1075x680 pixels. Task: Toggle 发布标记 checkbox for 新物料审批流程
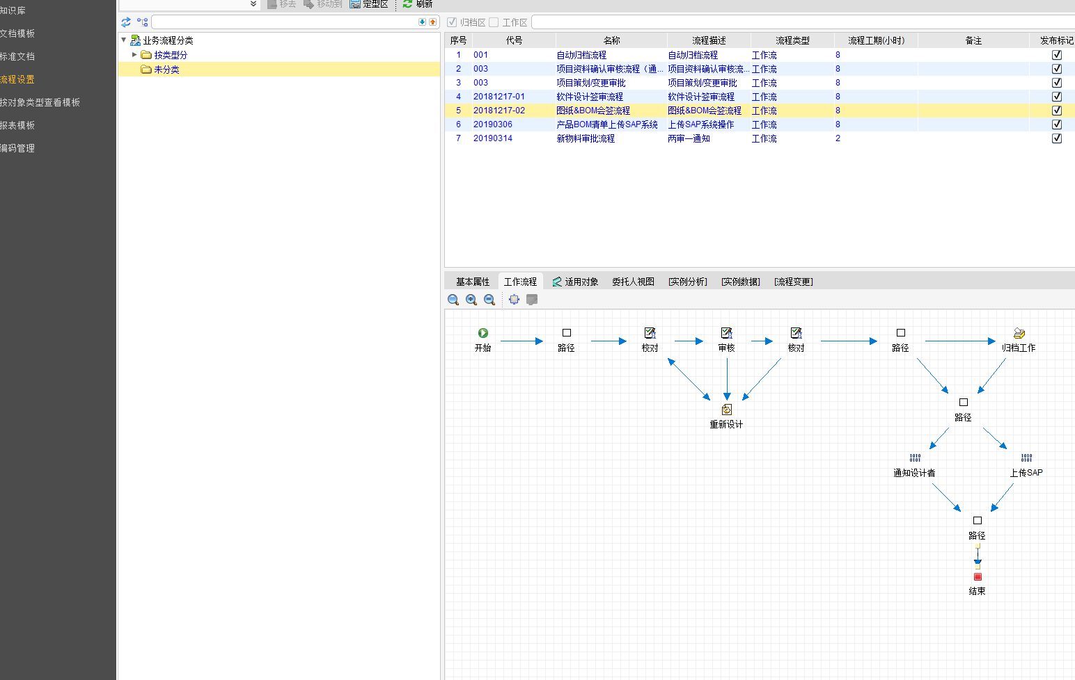pos(1056,138)
